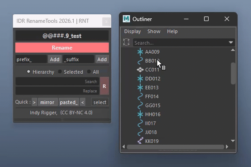This screenshot has width=251, height=167.
Task: Click the Add button next to _suffix
Action: [102, 59]
